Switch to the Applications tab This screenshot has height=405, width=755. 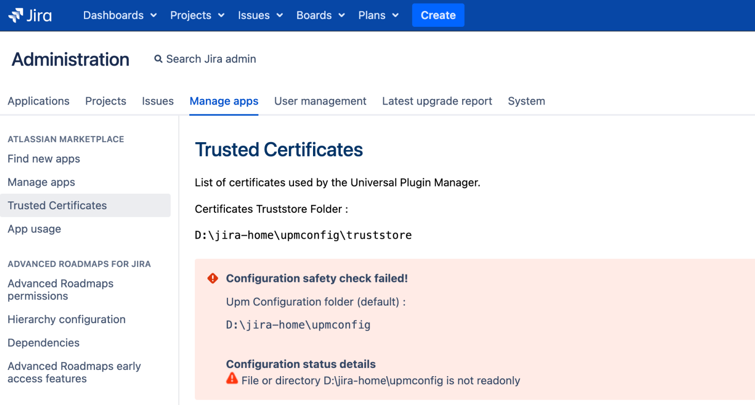[39, 101]
